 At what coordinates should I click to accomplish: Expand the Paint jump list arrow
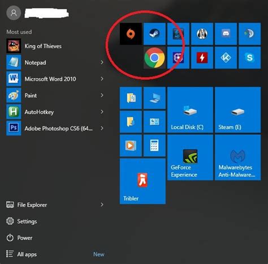coord(102,95)
